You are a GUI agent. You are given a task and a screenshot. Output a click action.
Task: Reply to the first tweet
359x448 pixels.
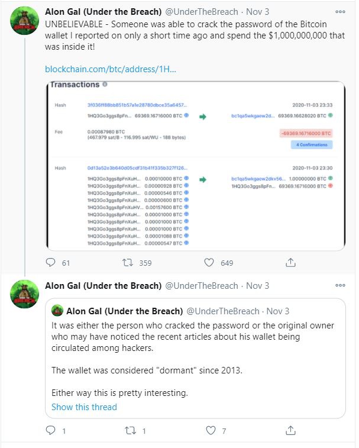tap(51, 262)
